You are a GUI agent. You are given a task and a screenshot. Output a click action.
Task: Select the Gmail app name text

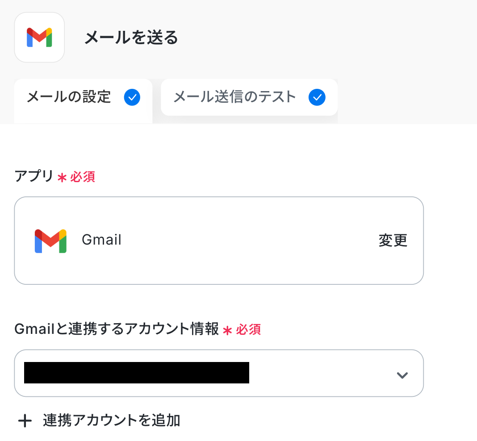tap(102, 240)
